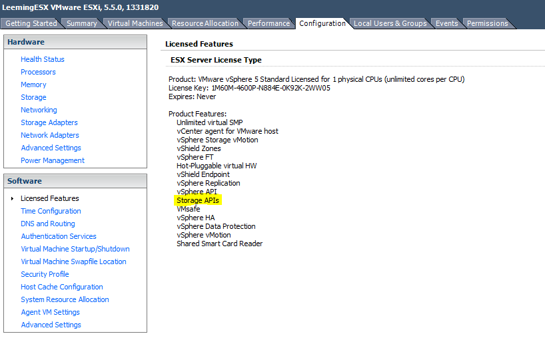Open the Getting Started tab

[31, 23]
